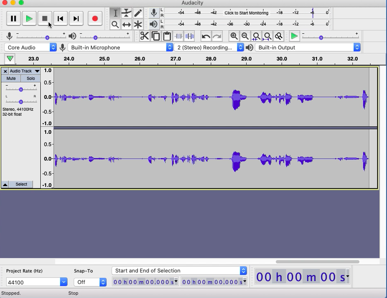Select the Time Shift tool
Screen dimensions: 387x298
(x=126, y=25)
